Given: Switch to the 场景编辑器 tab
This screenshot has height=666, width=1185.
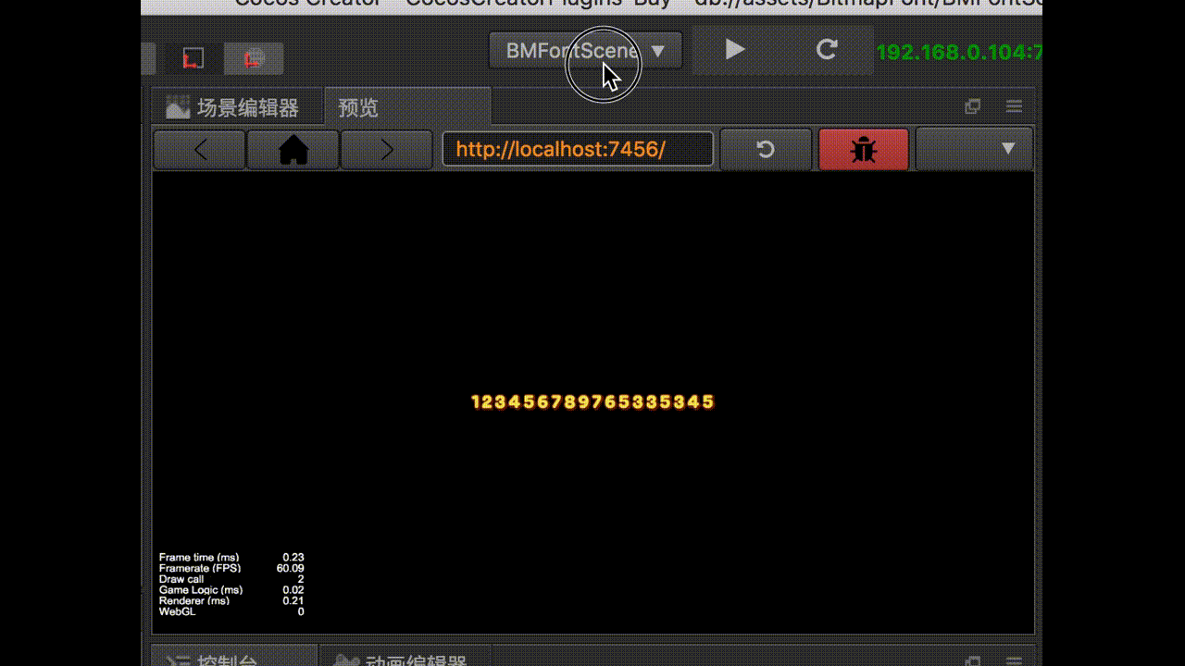Looking at the screenshot, I should (x=232, y=108).
